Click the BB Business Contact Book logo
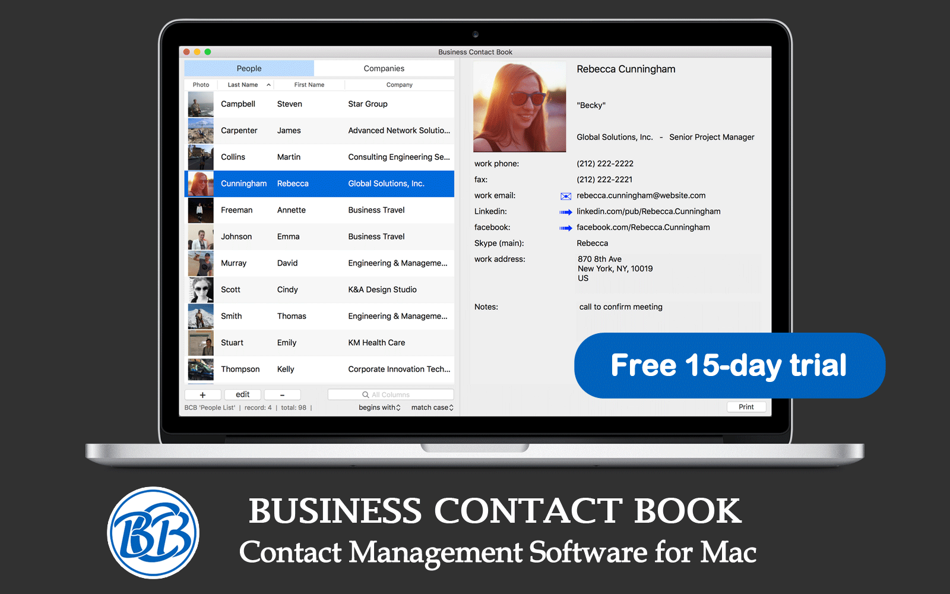 (153, 533)
